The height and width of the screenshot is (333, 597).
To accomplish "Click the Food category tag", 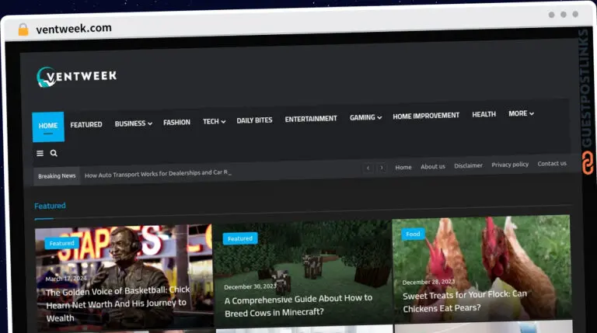I will [413, 234].
